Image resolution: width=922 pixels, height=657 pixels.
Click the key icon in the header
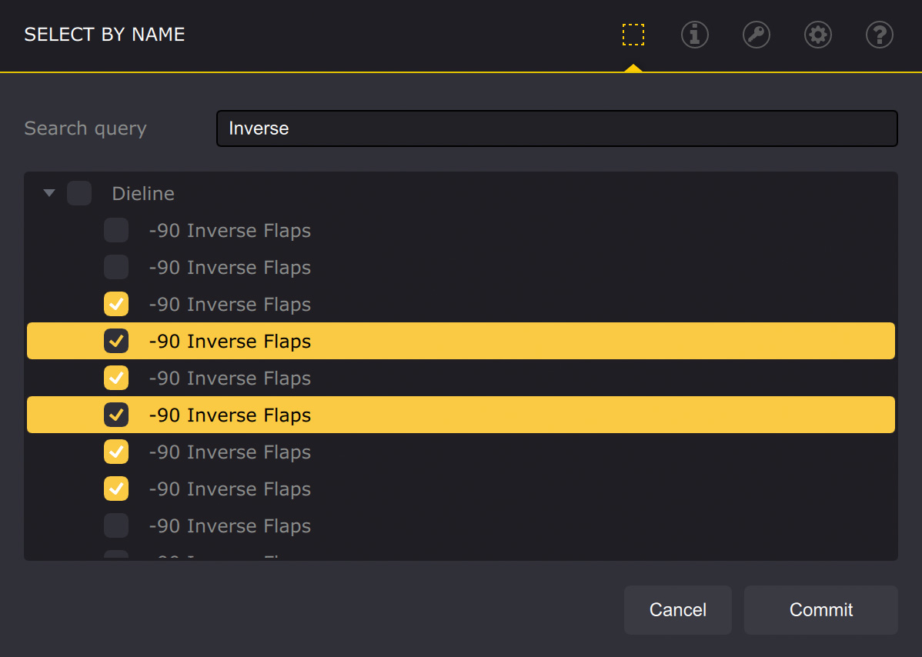pyautogui.click(x=756, y=35)
